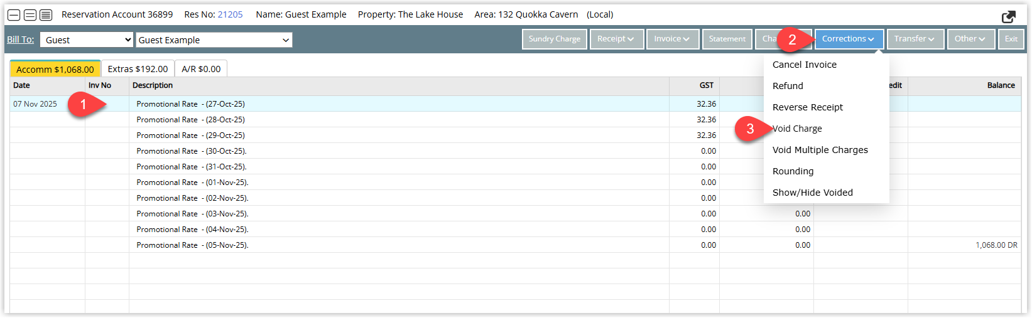Screen dimensions: 1032x318
Task: Select Promotional Rate (30-Oct-25) row
Action: 515,151
